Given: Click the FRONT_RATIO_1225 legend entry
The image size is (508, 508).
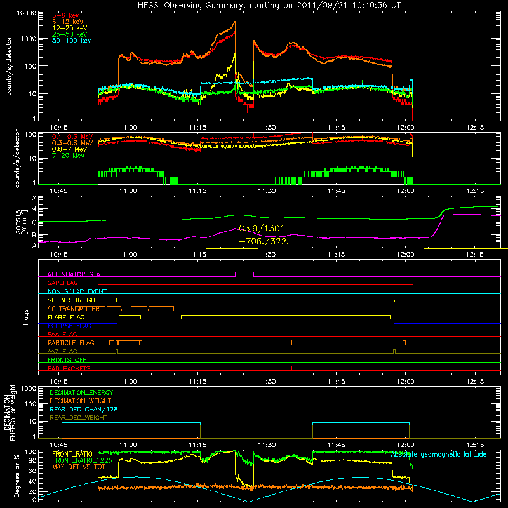Looking at the screenshot, I should click(x=82, y=460).
